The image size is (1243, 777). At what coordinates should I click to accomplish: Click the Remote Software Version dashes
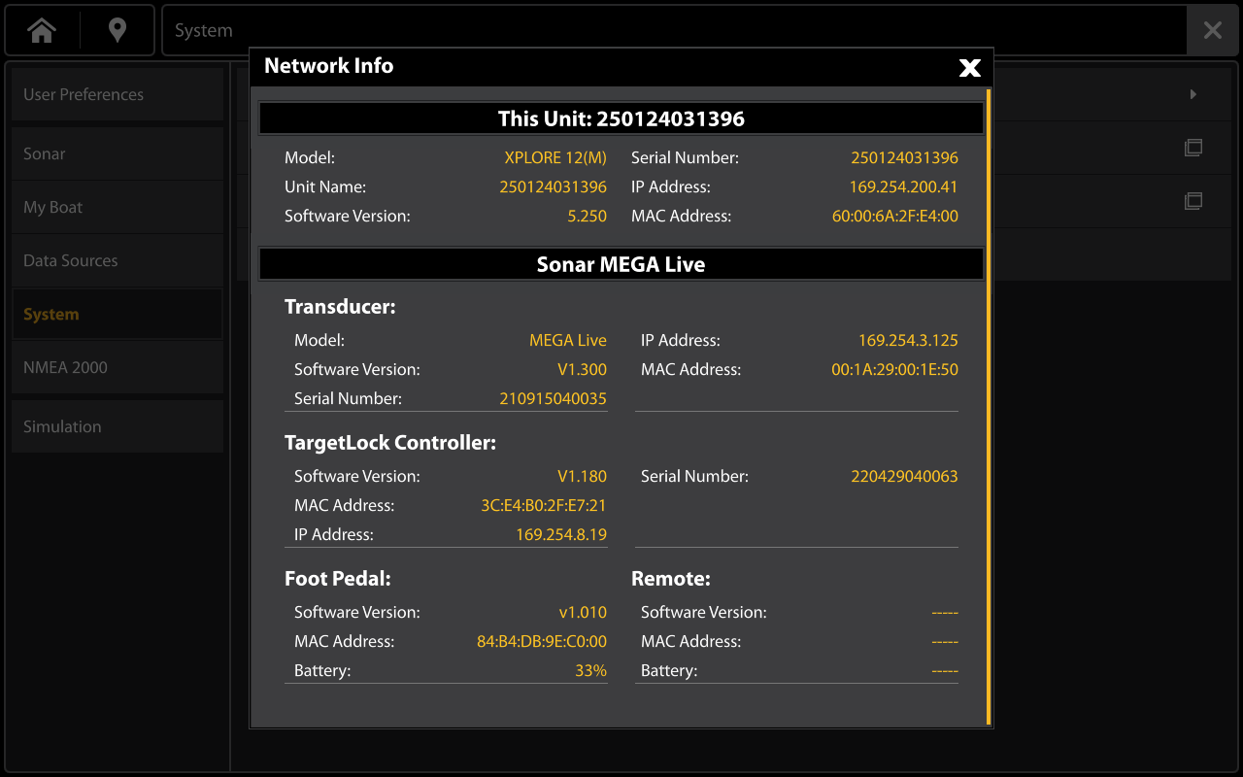pos(945,612)
